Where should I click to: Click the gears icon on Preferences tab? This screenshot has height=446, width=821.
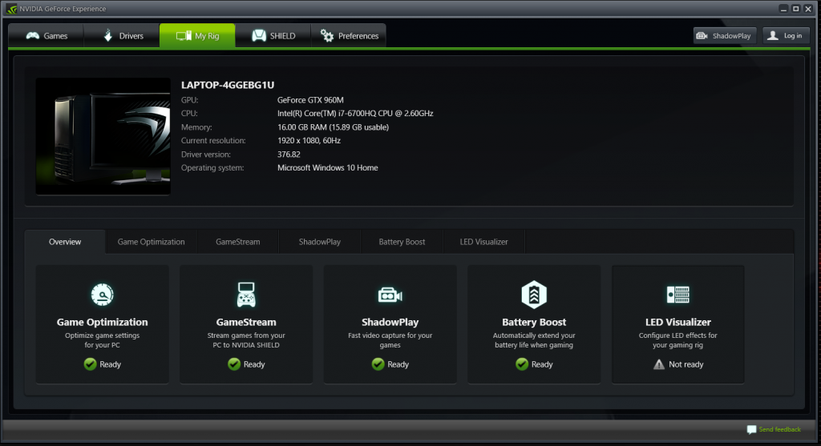click(x=327, y=35)
